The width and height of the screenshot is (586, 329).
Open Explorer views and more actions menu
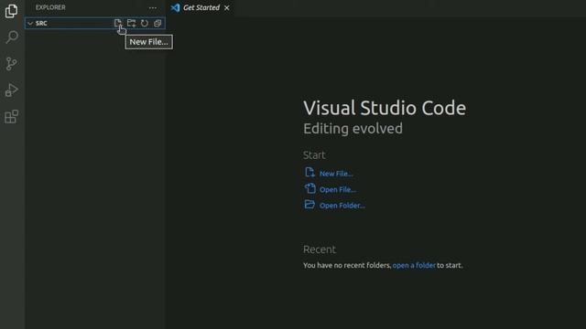(153, 7)
